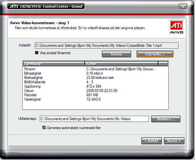195x160 pixels.
Task: Proceed with the Nästa button
Action: [x=174, y=141]
